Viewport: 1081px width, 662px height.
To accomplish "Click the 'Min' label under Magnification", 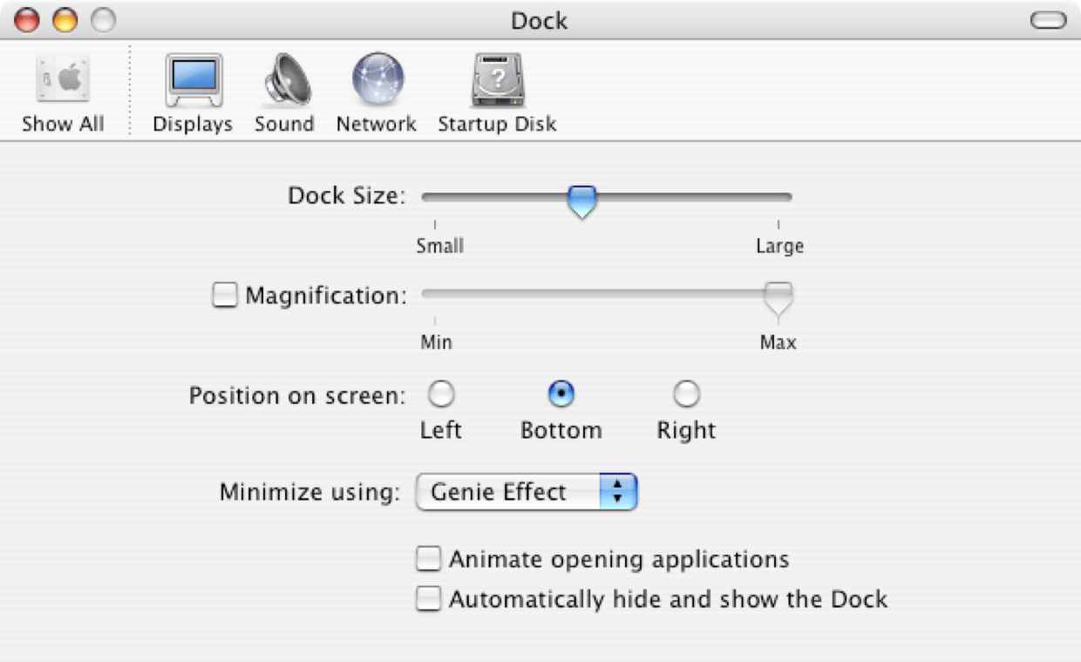I will coord(437,342).
